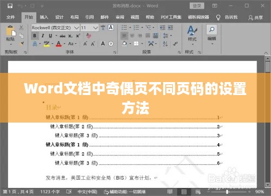Open the Font dialog launcher
Screen dimensions: 271x196
click(114, 52)
